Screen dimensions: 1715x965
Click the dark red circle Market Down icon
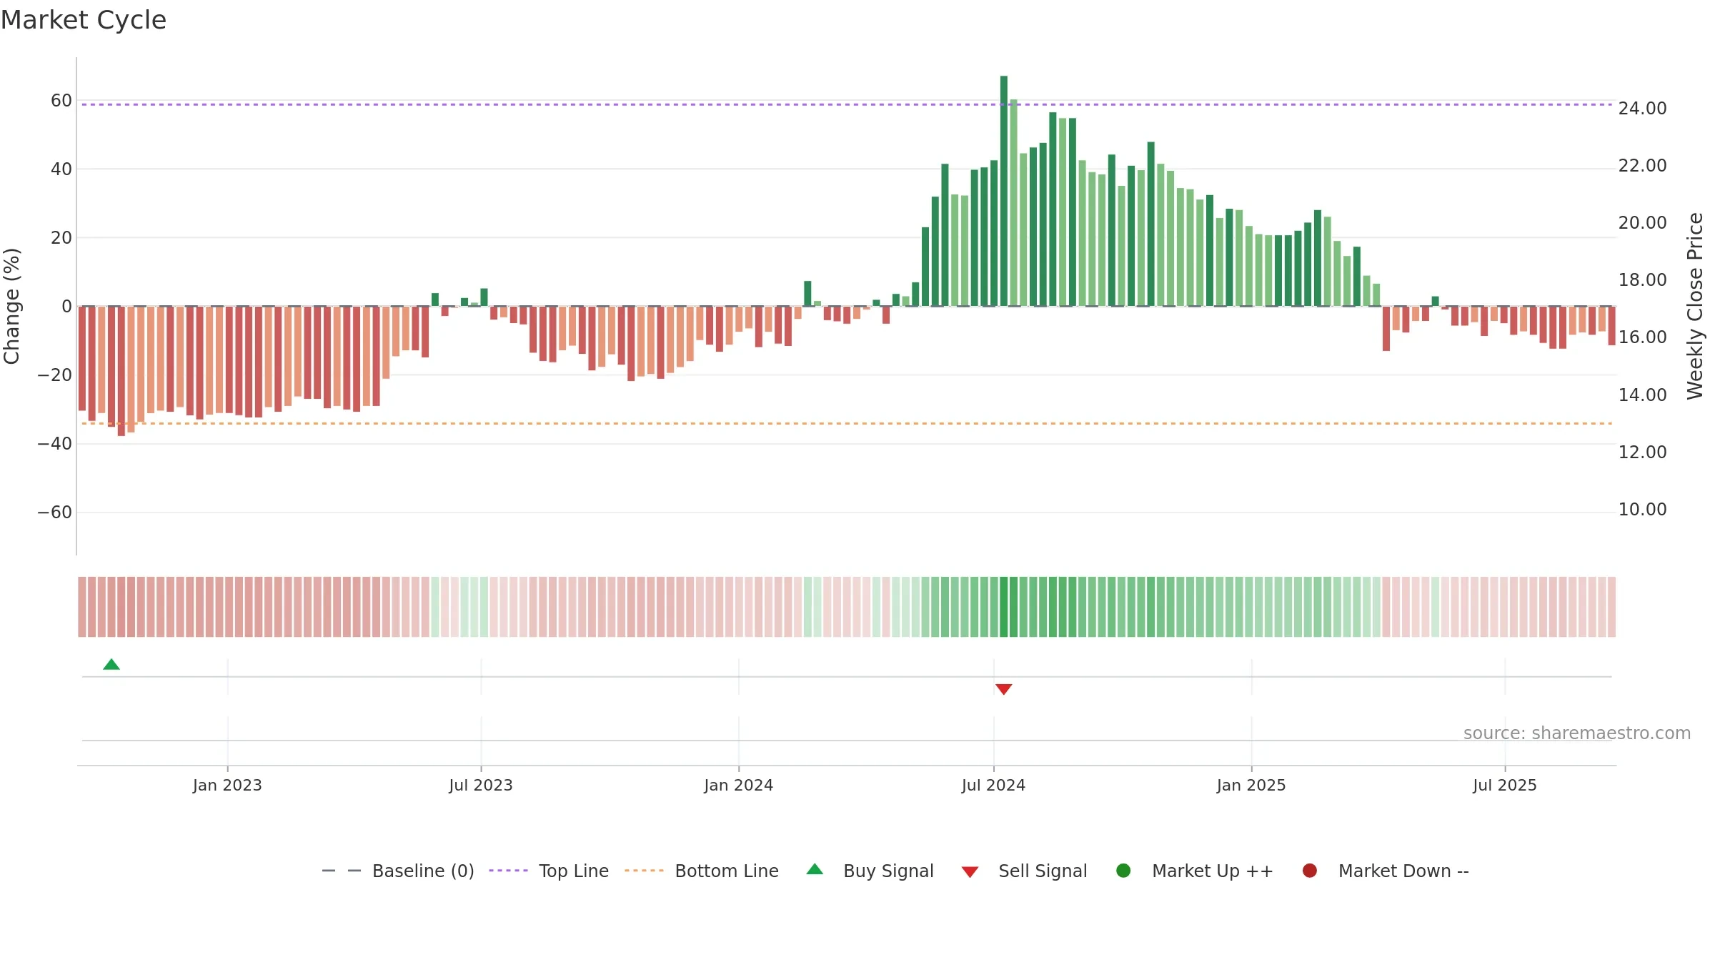[1310, 871]
